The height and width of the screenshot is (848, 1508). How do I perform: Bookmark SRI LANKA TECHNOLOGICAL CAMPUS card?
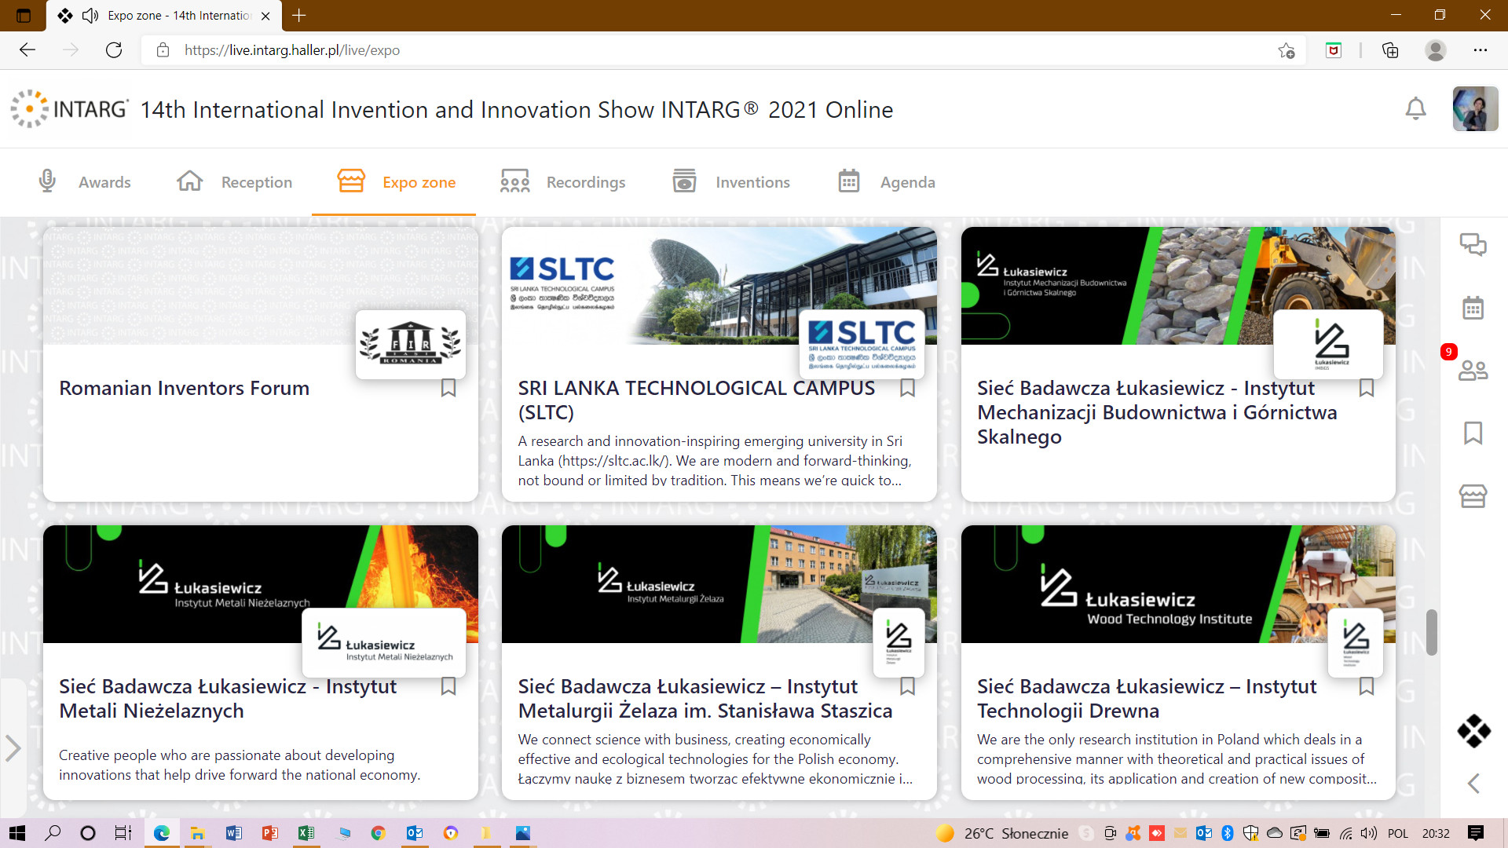[x=907, y=388]
